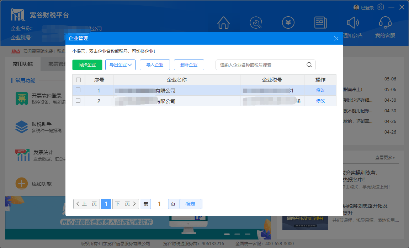409x248 pixels.
Task: Click the green 同步企业 button
Action: point(87,65)
